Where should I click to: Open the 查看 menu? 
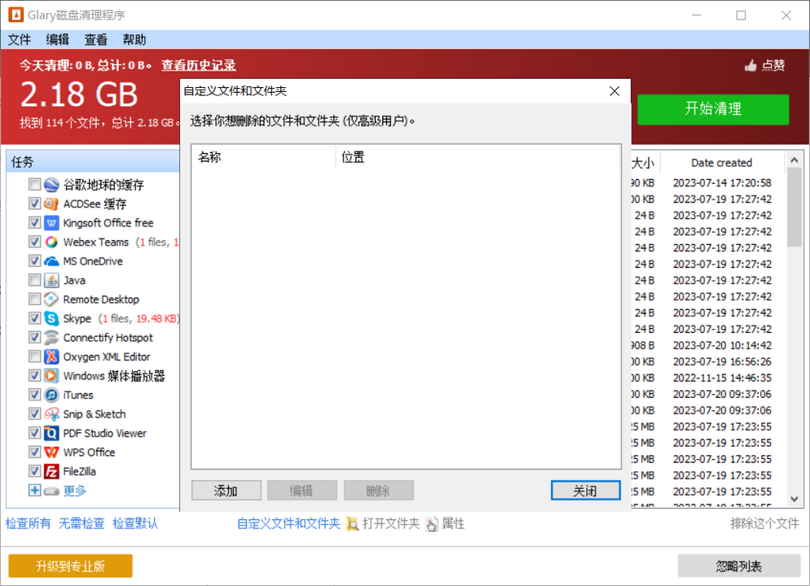click(95, 39)
